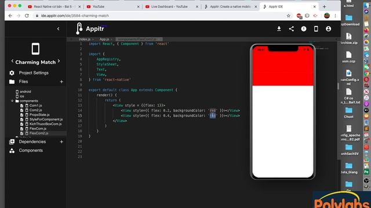Open Project Settings
Screen dimensions: 371x208
coord(34,73)
